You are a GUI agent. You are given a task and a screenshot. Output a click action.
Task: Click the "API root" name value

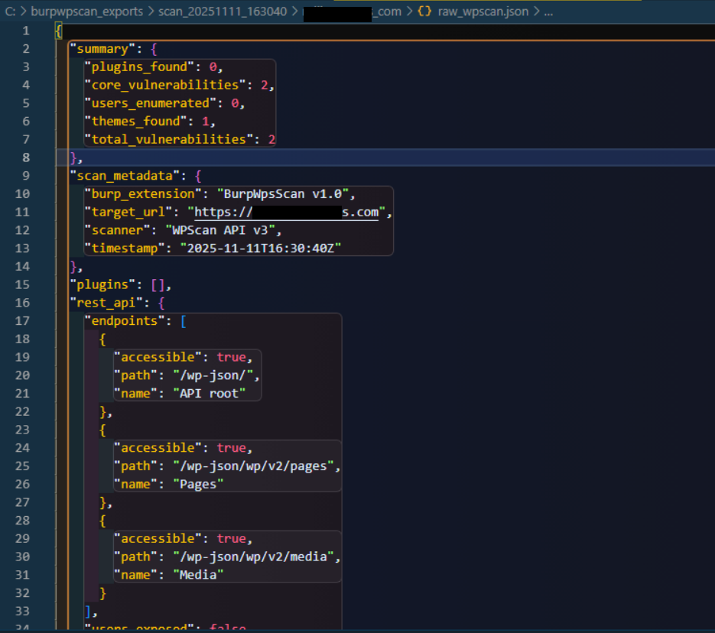[209, 394]
